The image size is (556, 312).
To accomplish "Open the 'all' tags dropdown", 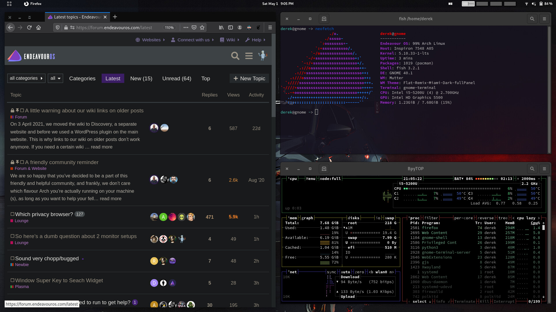I will pos(55,78).
